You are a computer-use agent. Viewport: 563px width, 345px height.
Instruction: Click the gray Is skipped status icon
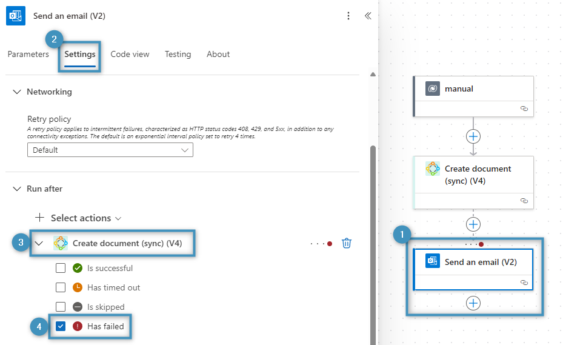point(78,307)
